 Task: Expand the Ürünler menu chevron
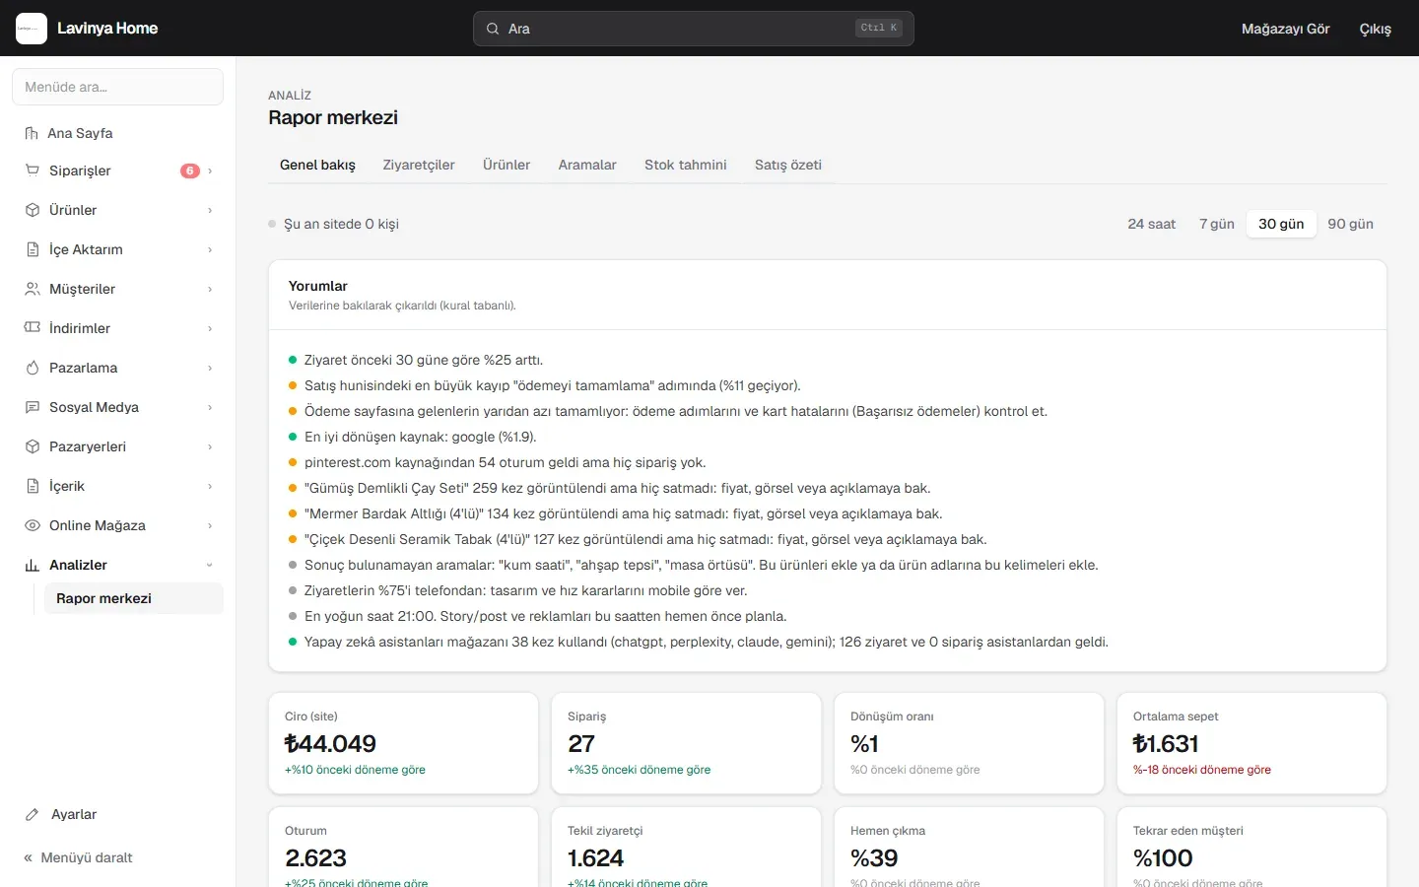(x=210, y=210)
